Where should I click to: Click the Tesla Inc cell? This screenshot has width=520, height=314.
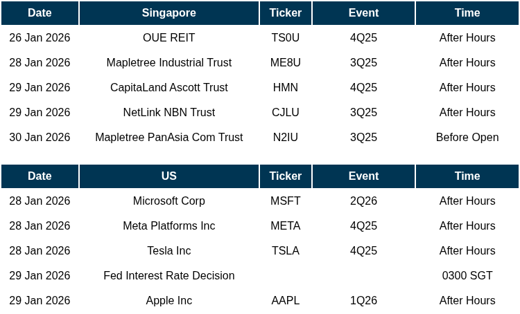(x=168, y=251)
